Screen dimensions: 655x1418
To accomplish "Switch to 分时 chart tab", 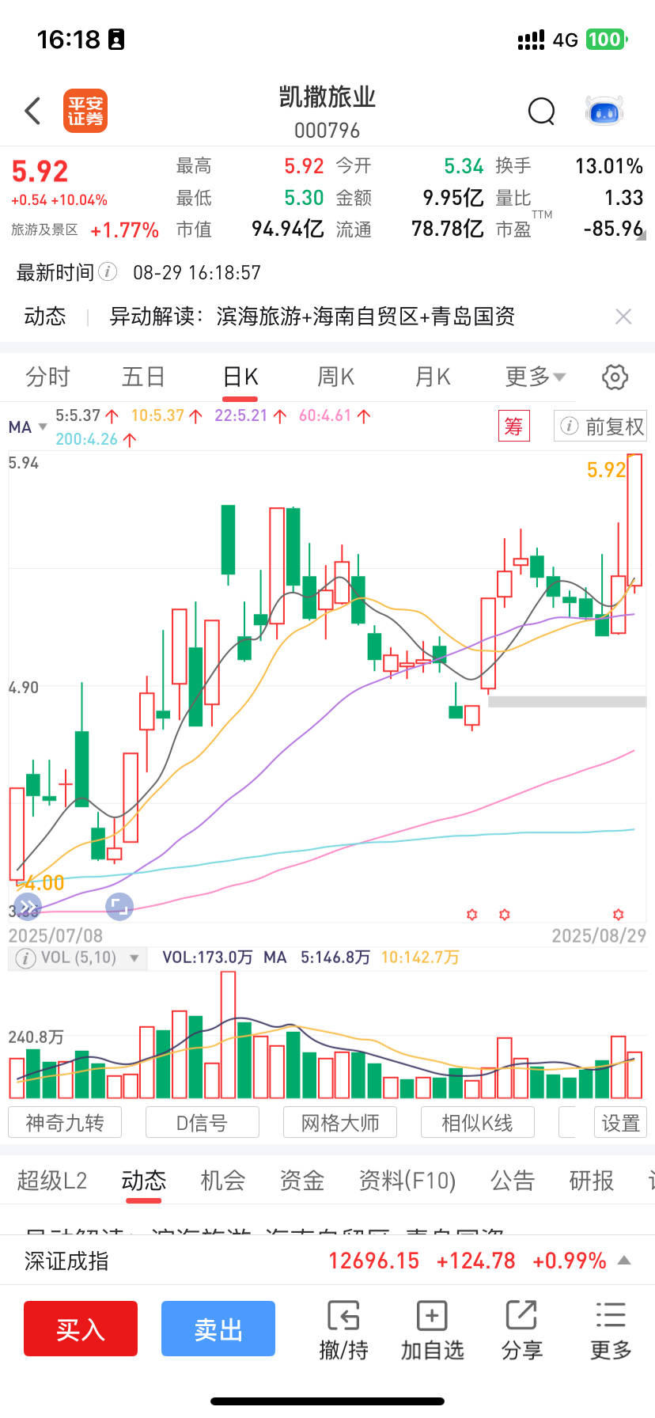I will coord(48,377).
